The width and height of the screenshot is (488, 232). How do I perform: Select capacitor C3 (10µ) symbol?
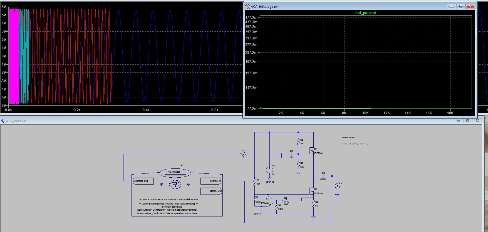(291, 154)
